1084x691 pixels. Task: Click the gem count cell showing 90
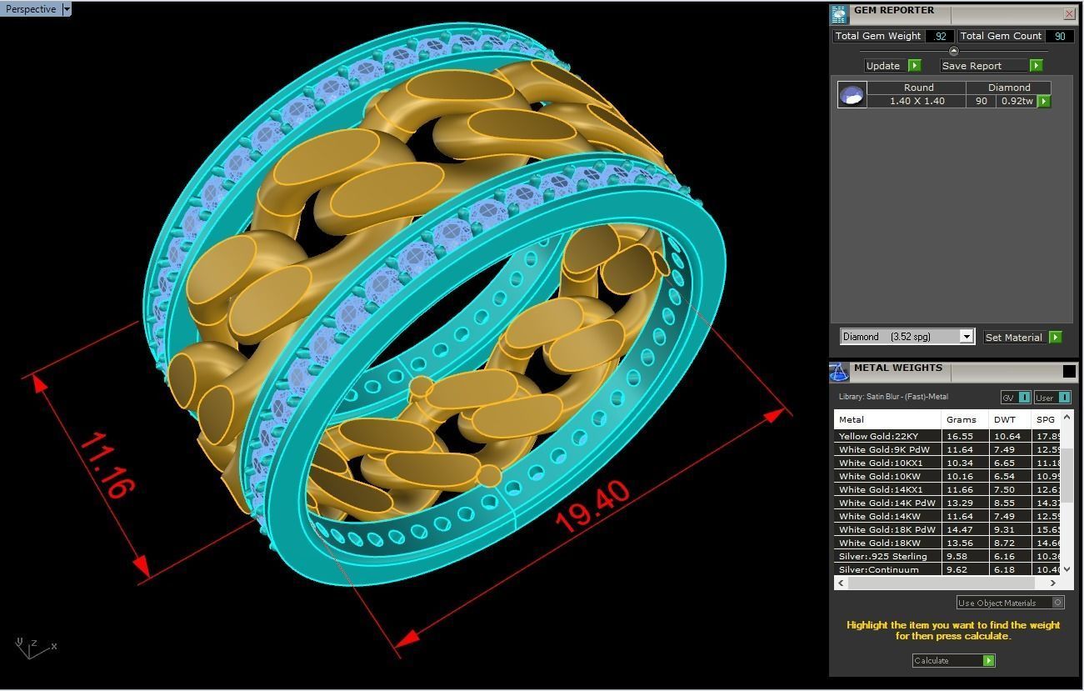[981, 101]
